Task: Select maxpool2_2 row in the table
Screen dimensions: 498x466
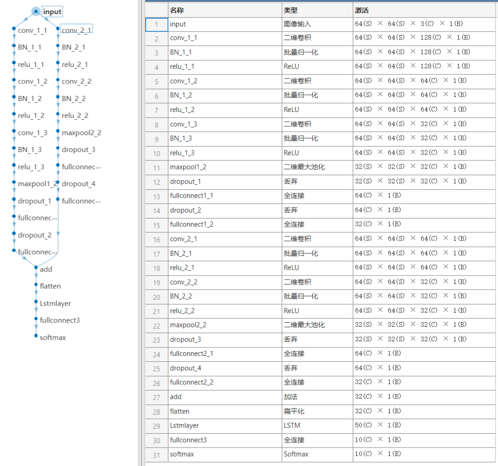Action: click(320, 325)
